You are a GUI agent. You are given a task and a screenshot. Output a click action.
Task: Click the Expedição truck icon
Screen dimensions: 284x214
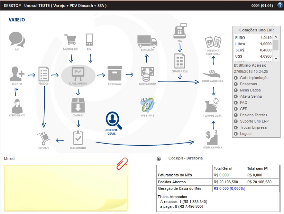[x=147, y=41]
